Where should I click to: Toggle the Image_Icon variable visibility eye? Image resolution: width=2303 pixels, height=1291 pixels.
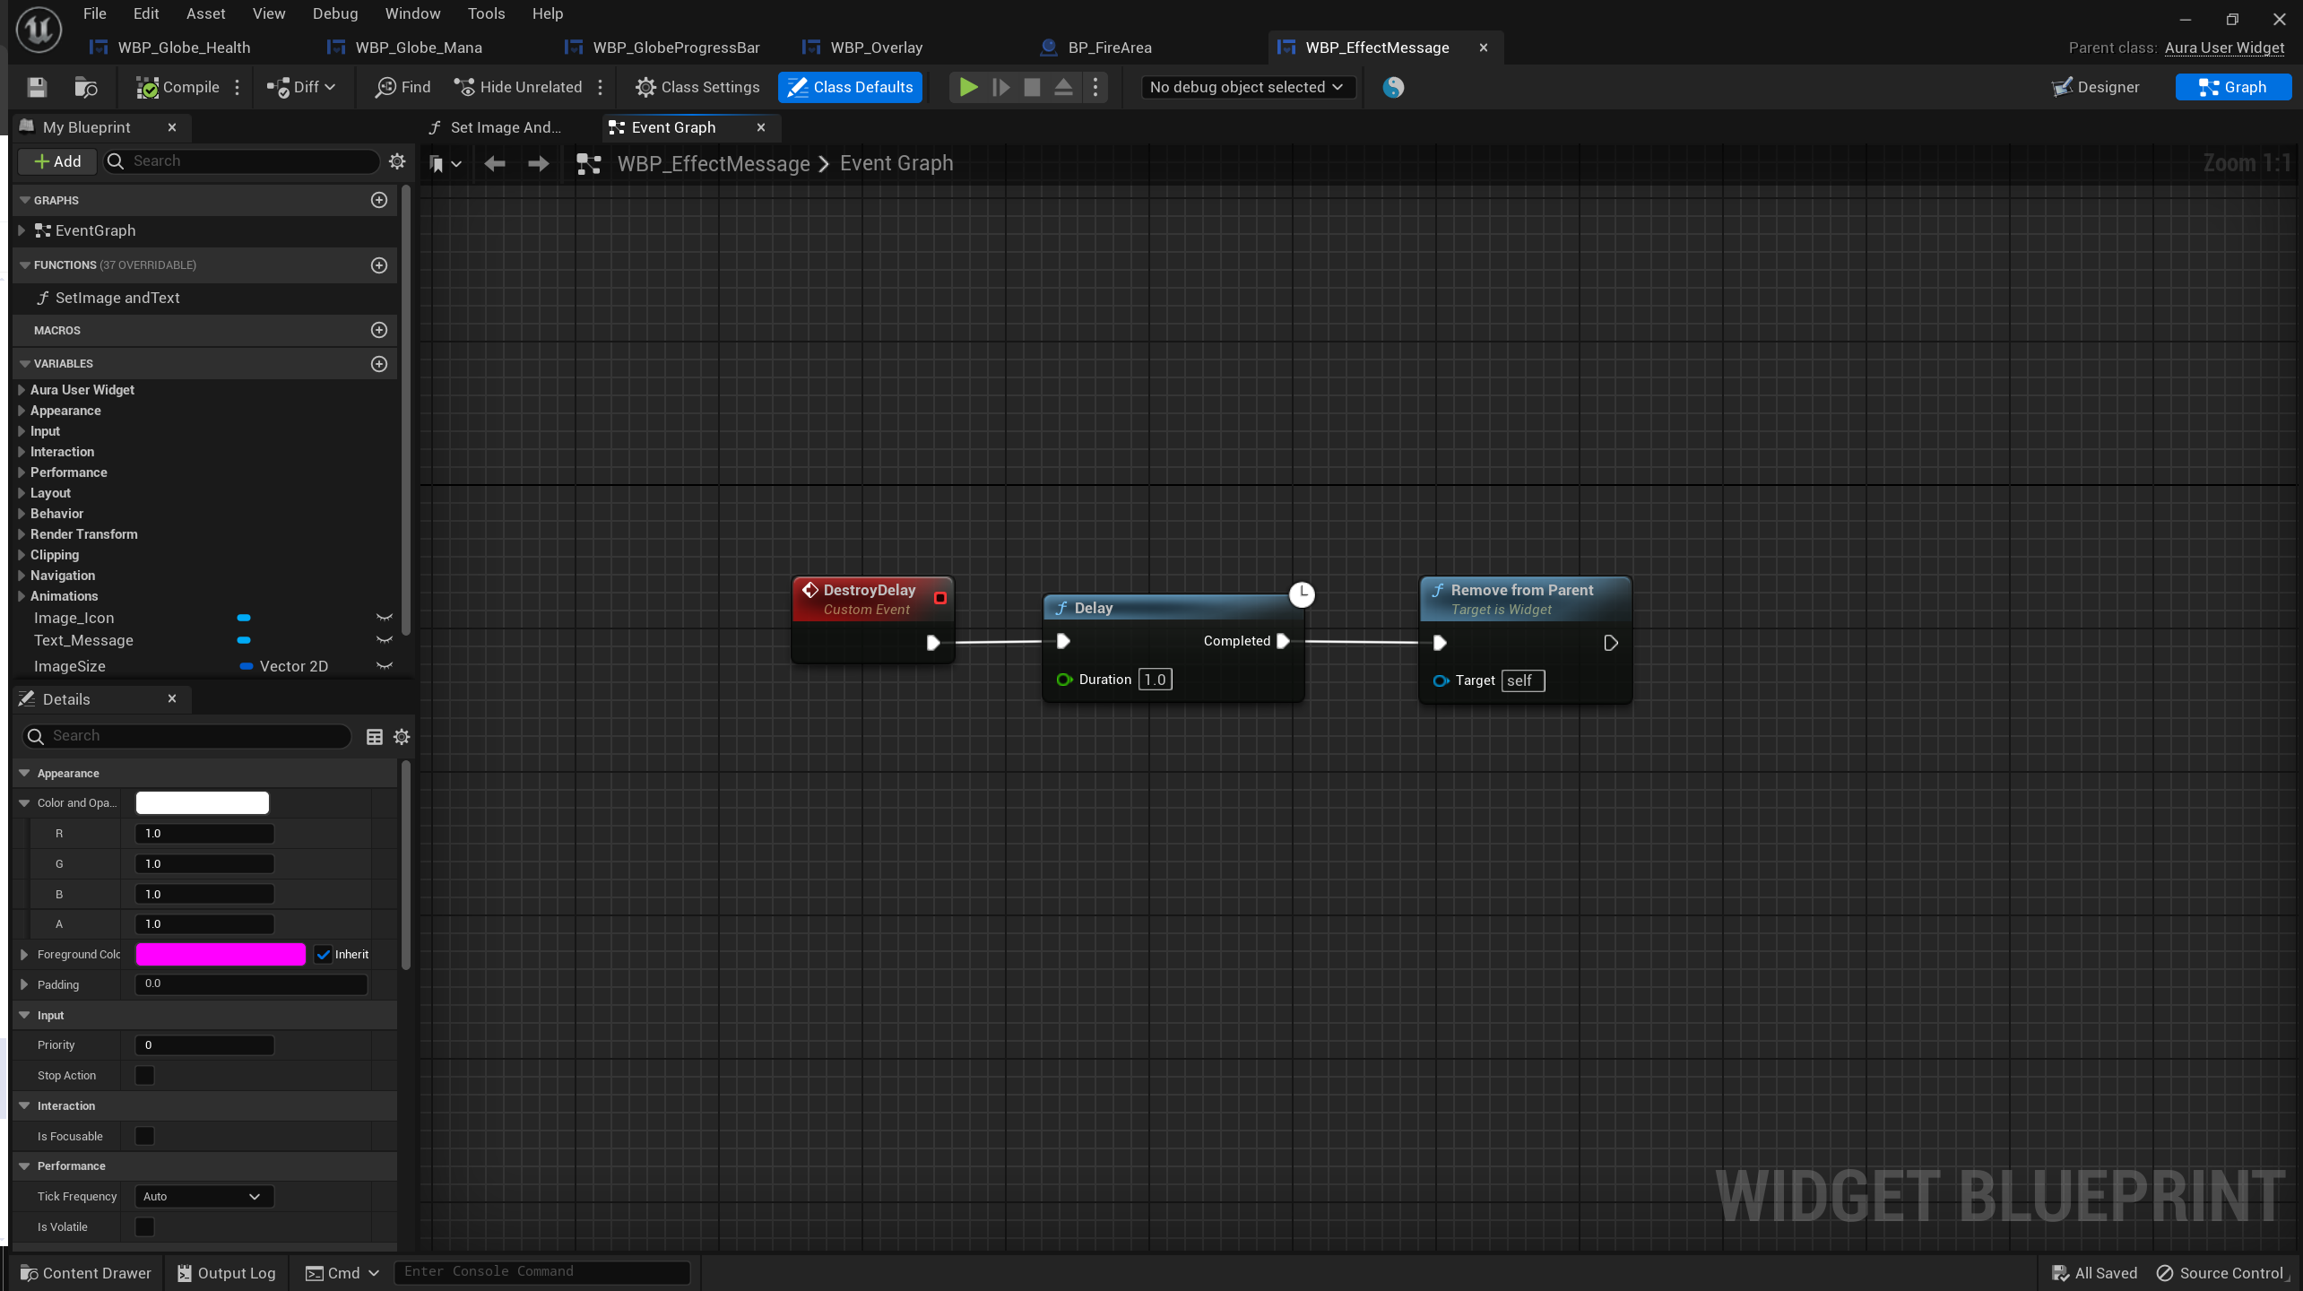pos(385,618)
